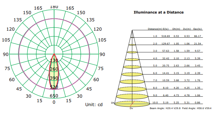Click the Dh value 1.05
This screenshot has height=116, width=217.
(176, 44)
